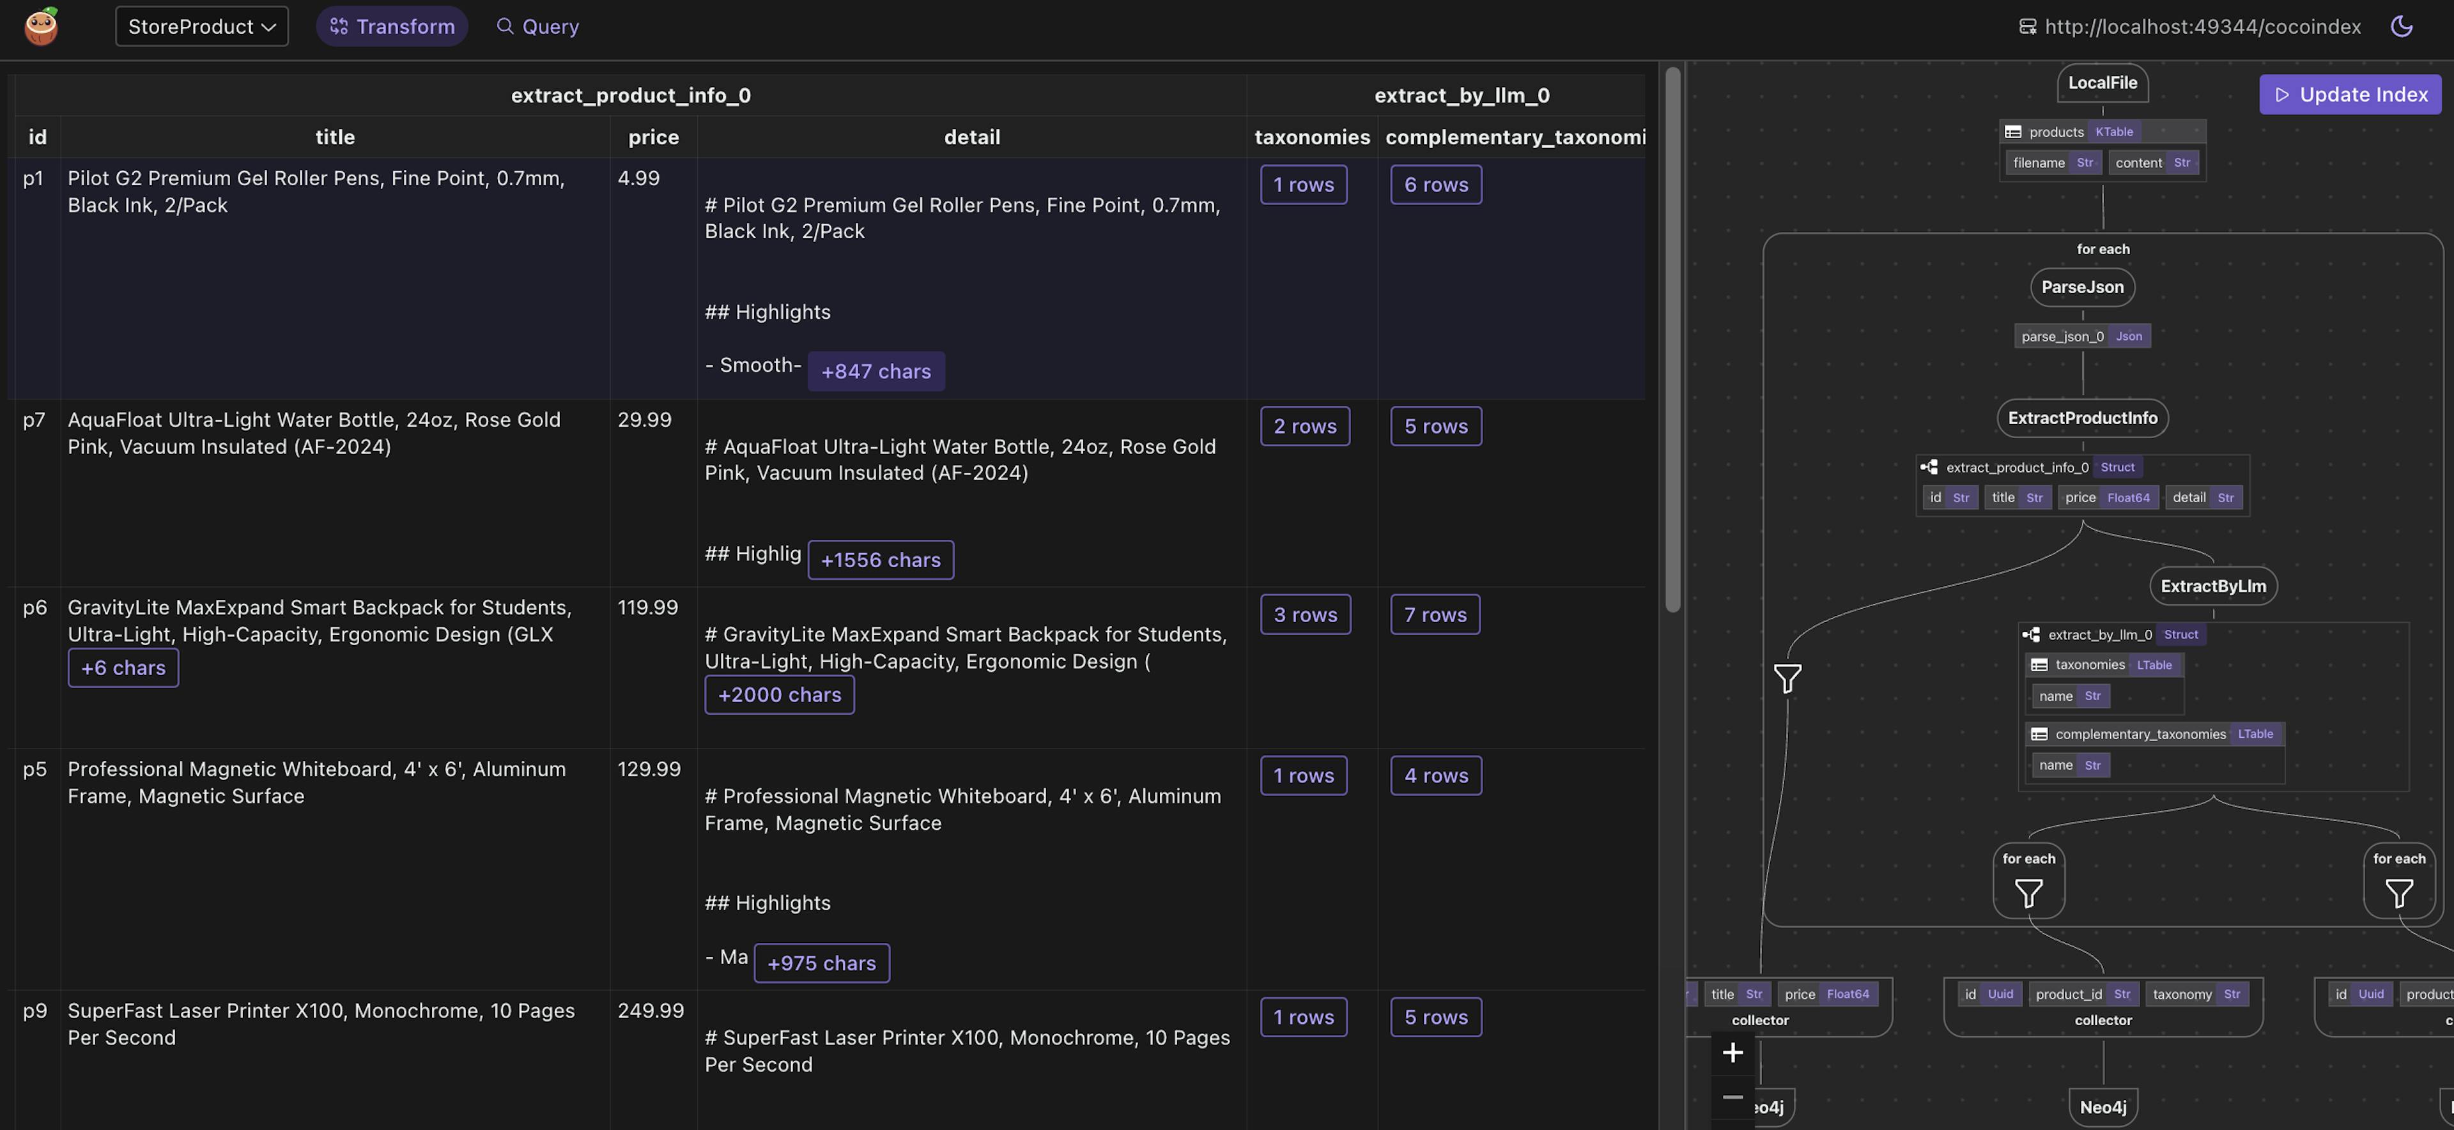
Task: Expand '+6 chars' in p6 title
Action: coord(123,668)
